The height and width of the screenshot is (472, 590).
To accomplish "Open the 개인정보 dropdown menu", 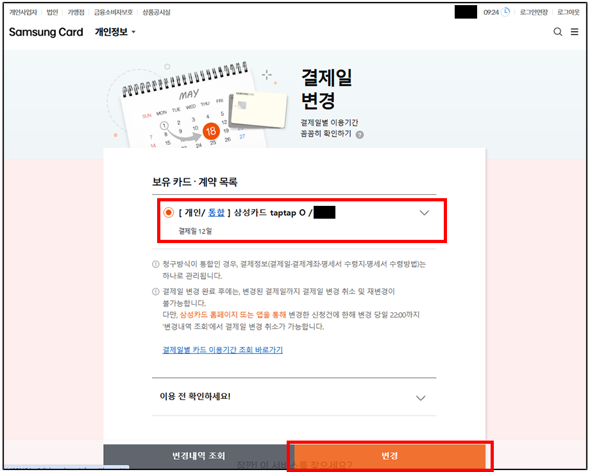I will (x=115, y=32).
